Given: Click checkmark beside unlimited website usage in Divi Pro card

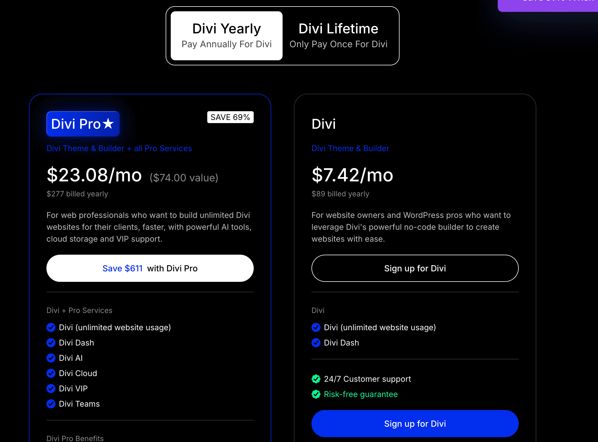Looking at the screenshot, I should point(51,327).
